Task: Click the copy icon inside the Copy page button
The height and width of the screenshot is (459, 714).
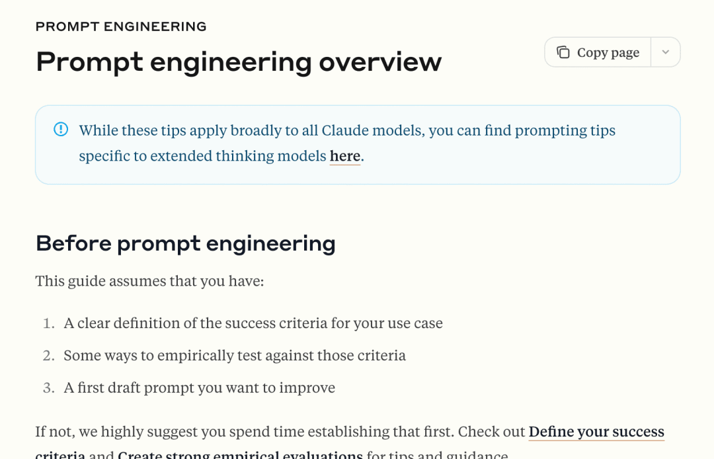Action: (563, 52)
